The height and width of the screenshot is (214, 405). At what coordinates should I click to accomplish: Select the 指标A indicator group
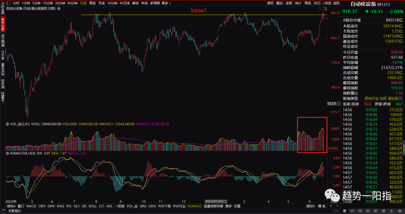click(x=11, y=206)
